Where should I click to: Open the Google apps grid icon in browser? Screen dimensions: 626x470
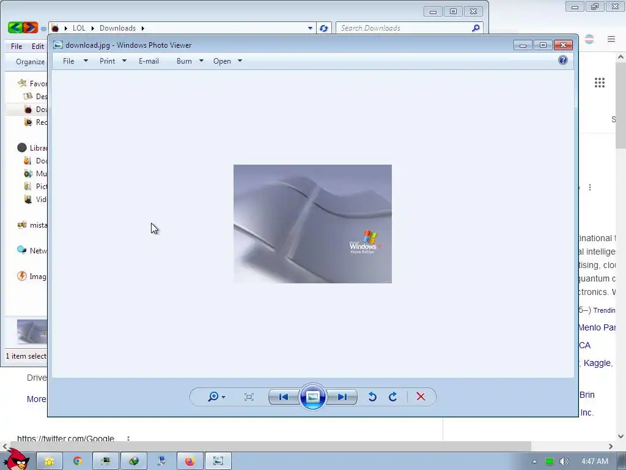(599, 83)
